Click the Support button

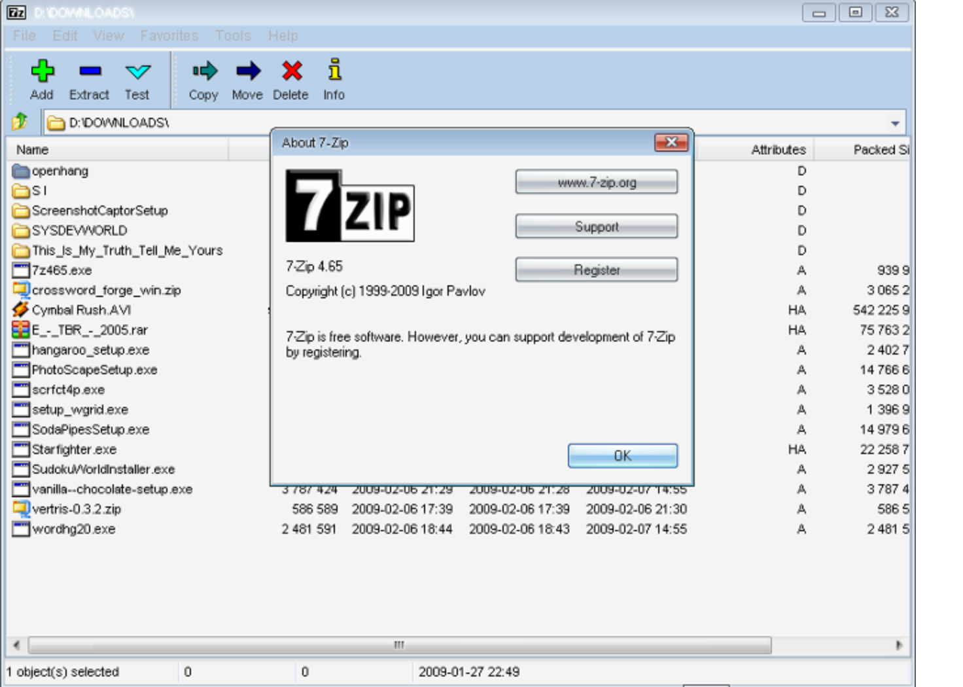(597, 226)
